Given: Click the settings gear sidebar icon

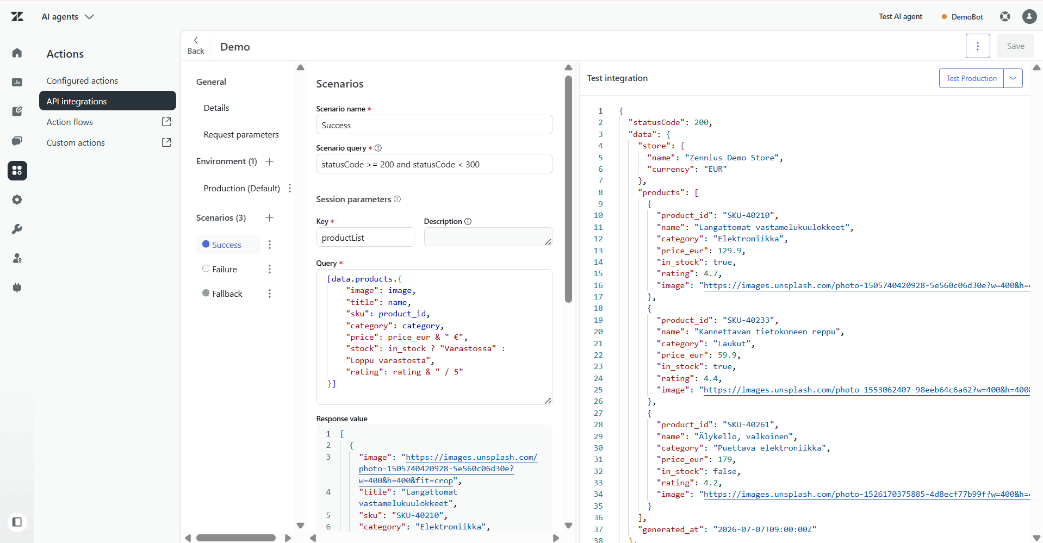Looking at the screenshot, I should (x=17, y=199).
